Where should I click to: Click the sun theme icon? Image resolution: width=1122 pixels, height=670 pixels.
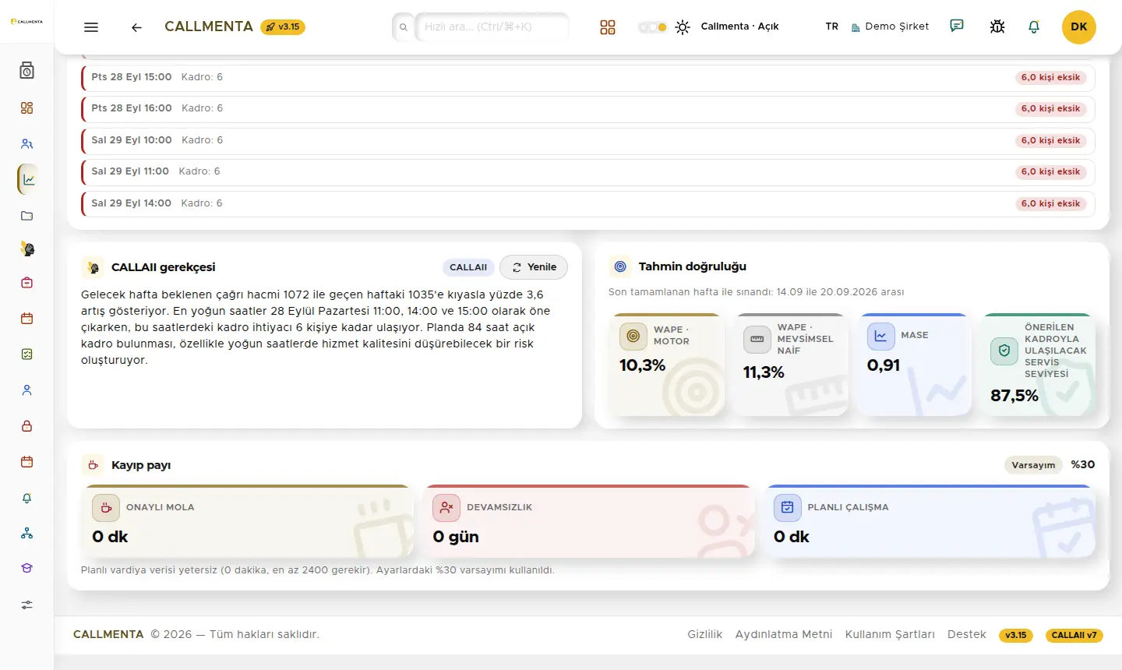point(683,27)
